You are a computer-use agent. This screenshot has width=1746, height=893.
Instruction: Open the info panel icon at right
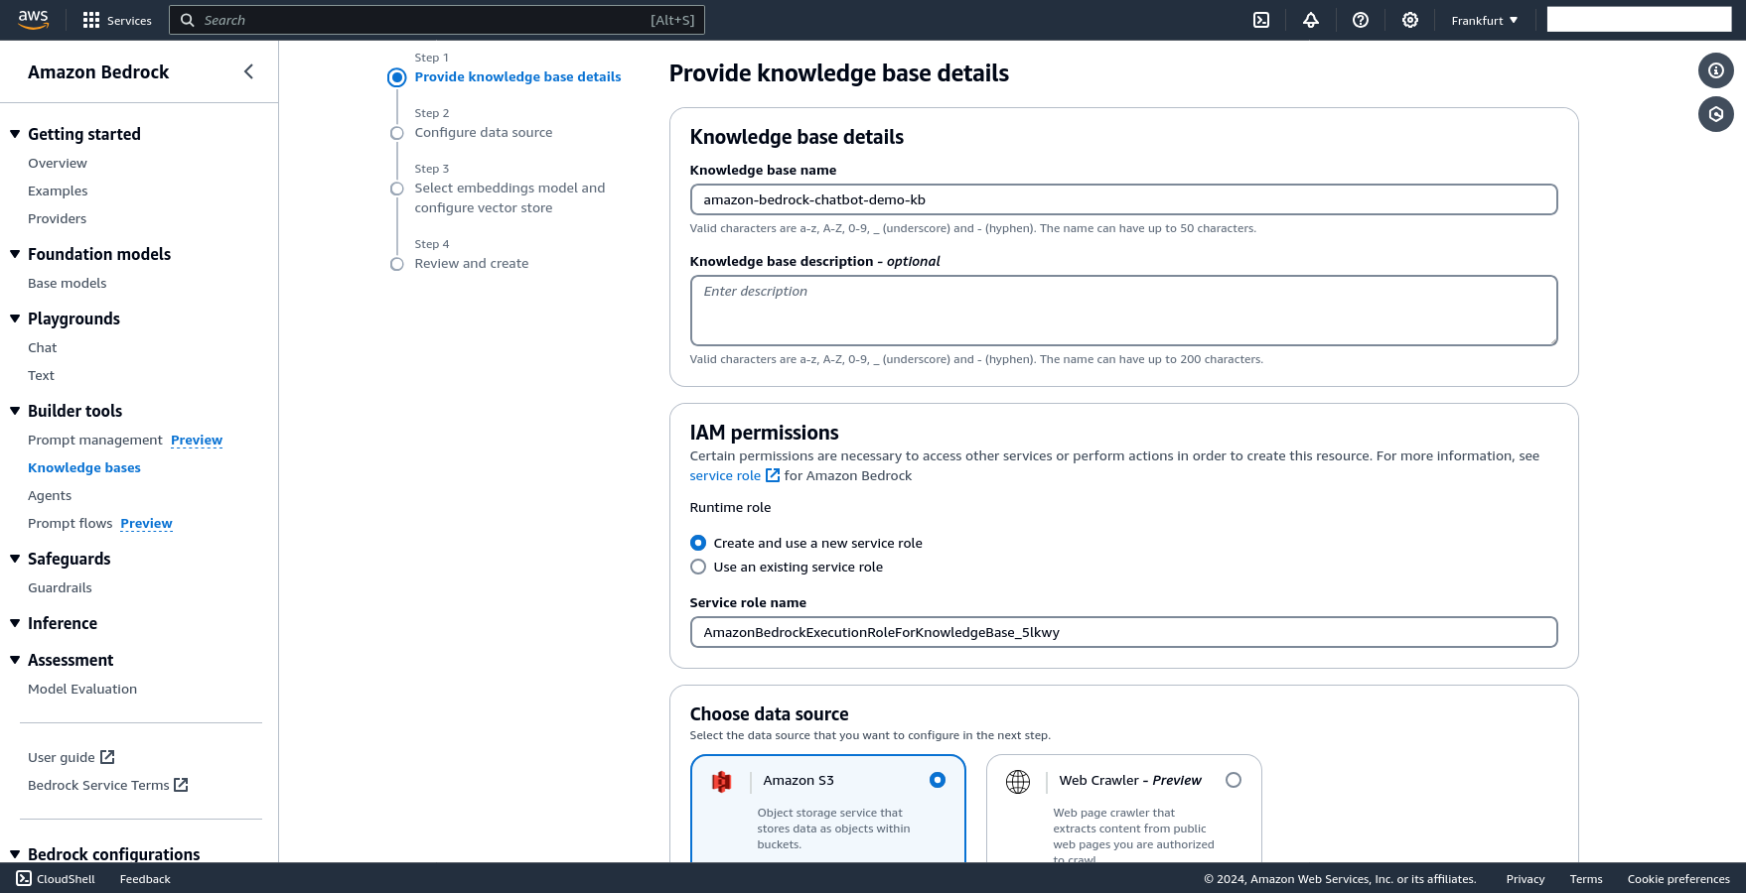coord(1716,70)
